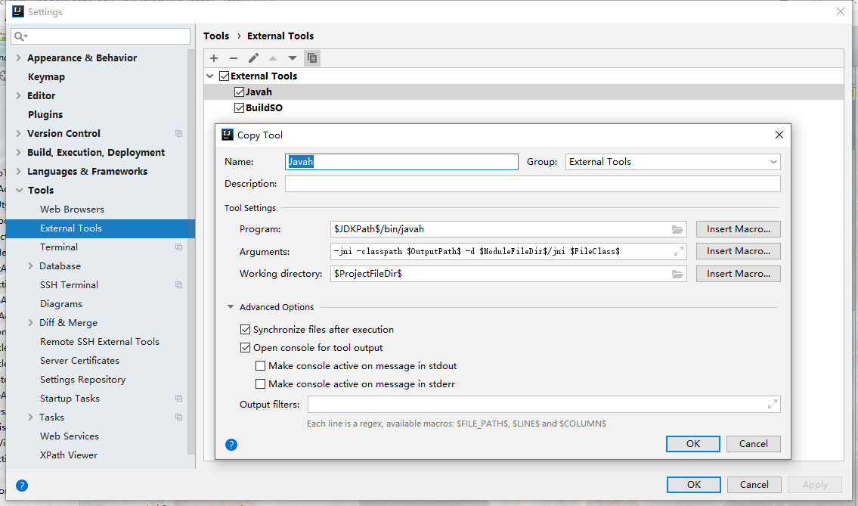
Task: Click the Add tool plus icon
Action: coord(214,57)
